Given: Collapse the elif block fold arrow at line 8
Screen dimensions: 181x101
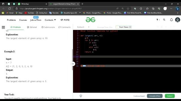Looking at the screenshot, I should coord(79,47).
